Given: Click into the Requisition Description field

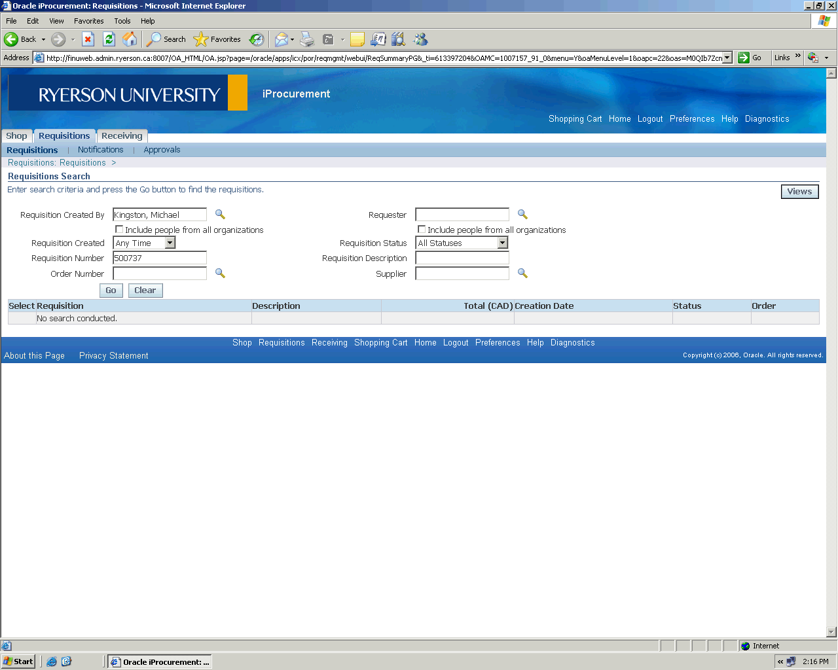Looking at the screenshot, I should 462,258.
